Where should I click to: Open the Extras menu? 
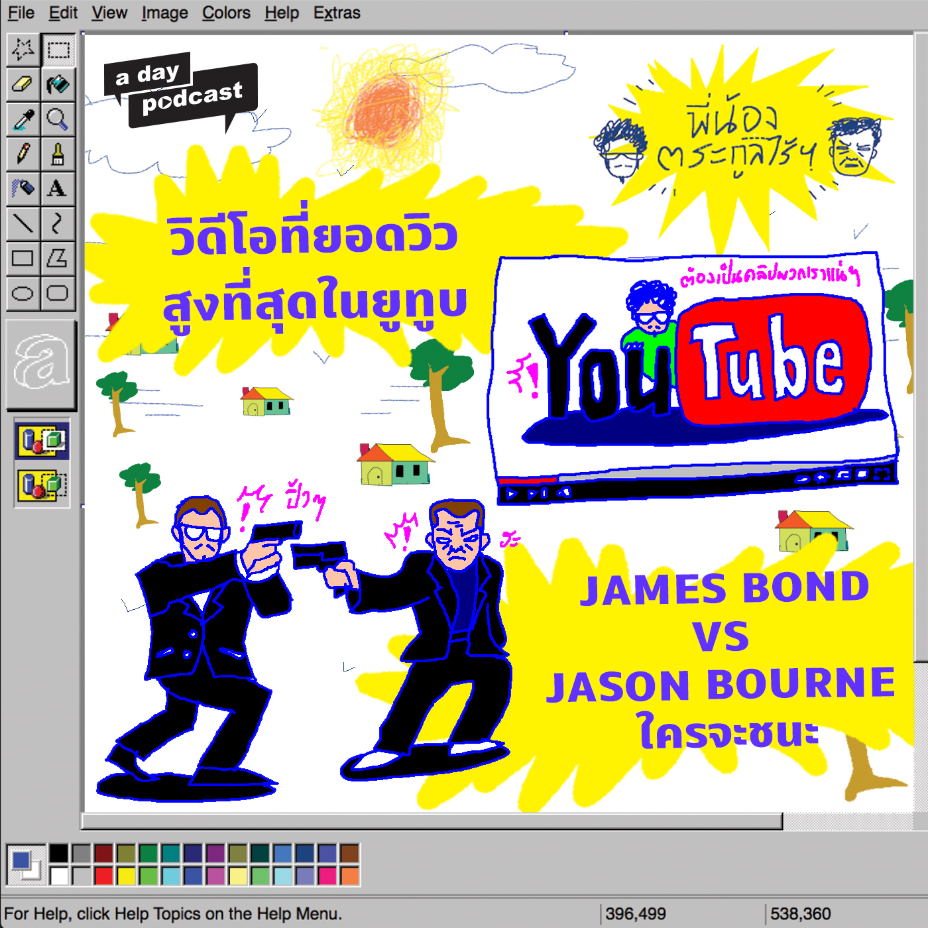pos(337,13)
